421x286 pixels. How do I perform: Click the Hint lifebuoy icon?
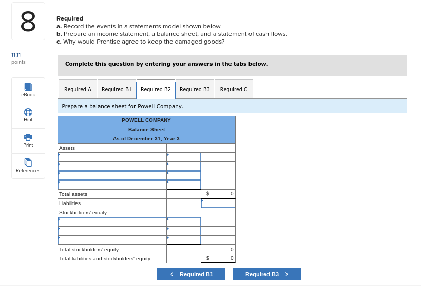(28, 112)
